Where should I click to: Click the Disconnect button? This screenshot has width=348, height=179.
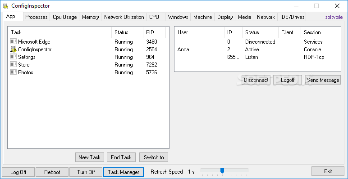256,80
